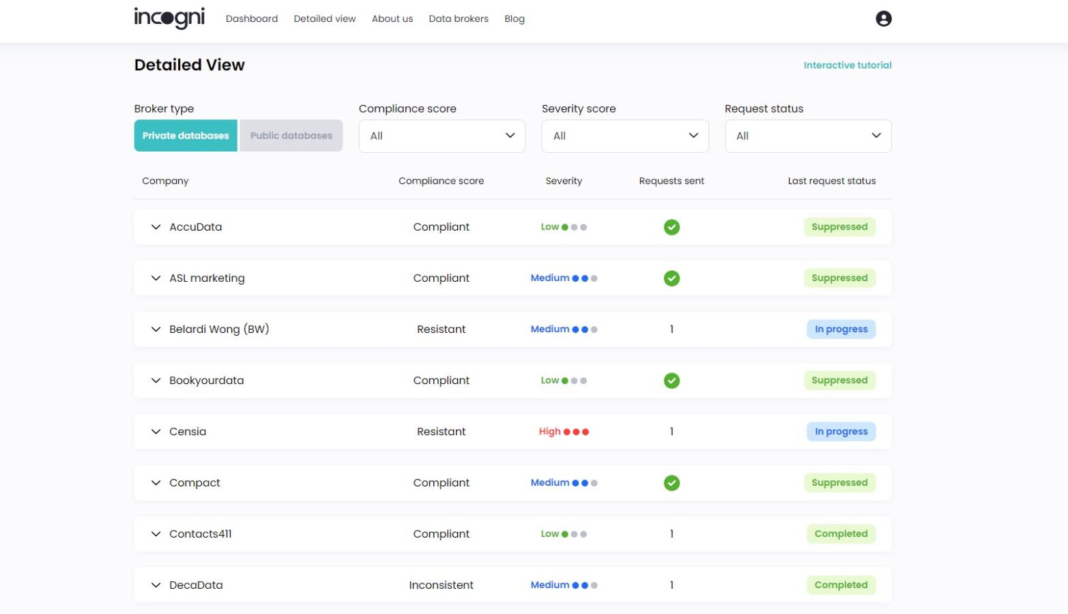Click Belardi Wong's In progress status badge
1068x614 pixels.
(841, 330)
